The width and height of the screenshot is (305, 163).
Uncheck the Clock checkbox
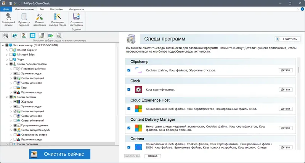[x=129, y=90]
